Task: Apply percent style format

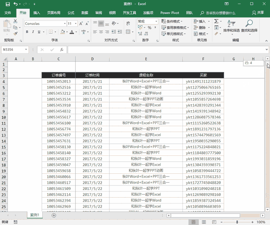Action: [x=149, y=27]
